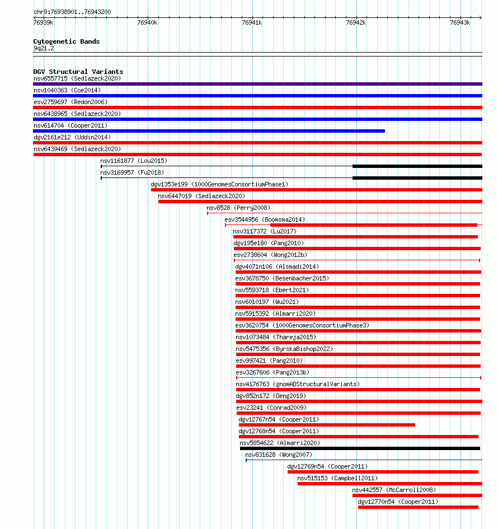Click the esv2759697 (Redon2006) label

point(71,102)
